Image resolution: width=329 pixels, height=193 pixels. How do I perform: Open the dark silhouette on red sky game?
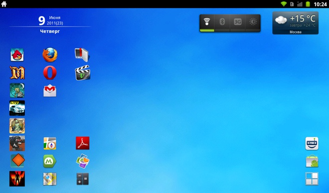17,179
